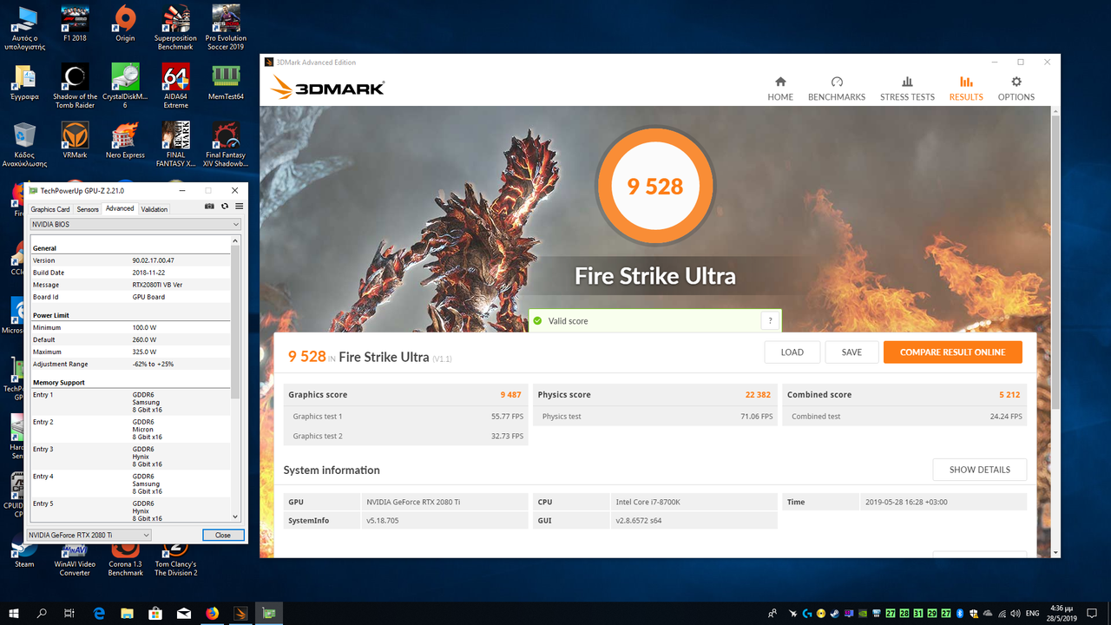
Task: Open Tom Clancy's The Division 2 icon
Action: (x=175, y=559)
